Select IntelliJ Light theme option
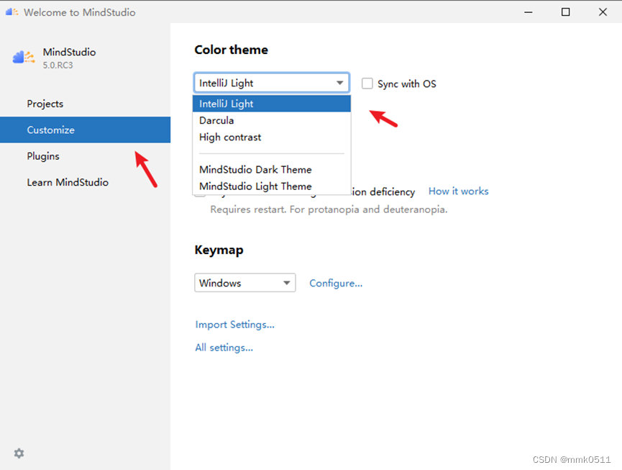 pos(272,104)
